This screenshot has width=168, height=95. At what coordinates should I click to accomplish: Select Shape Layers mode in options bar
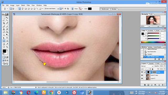point(11,9)
